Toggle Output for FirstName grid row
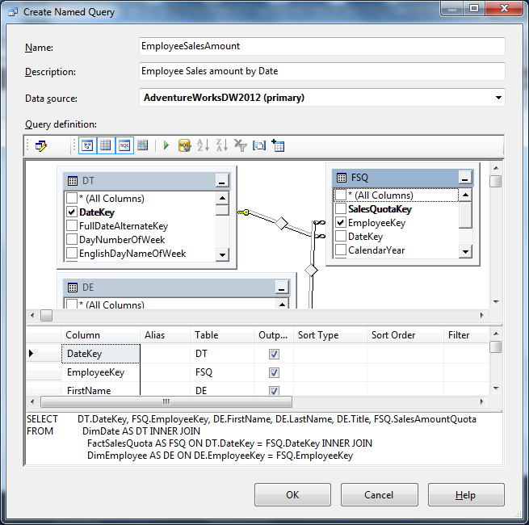 point(274,390)
